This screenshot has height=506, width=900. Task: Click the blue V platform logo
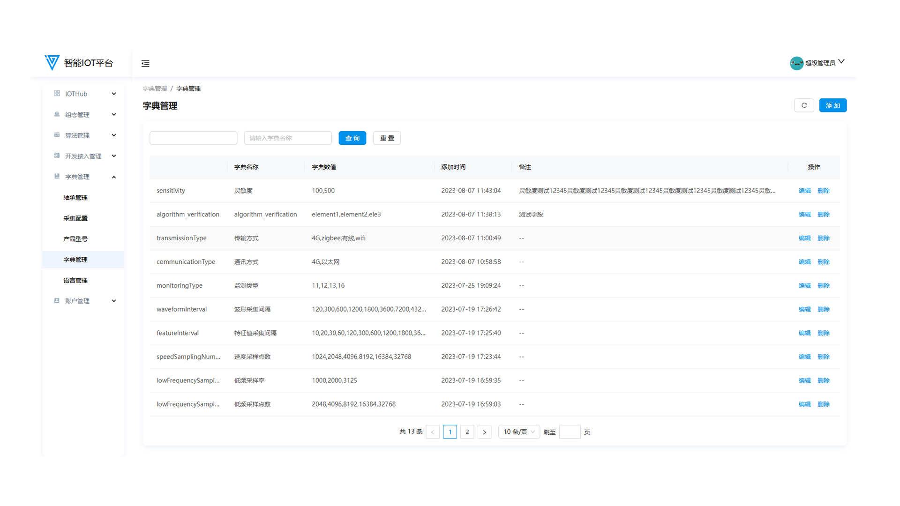click(x=52, y=62)
